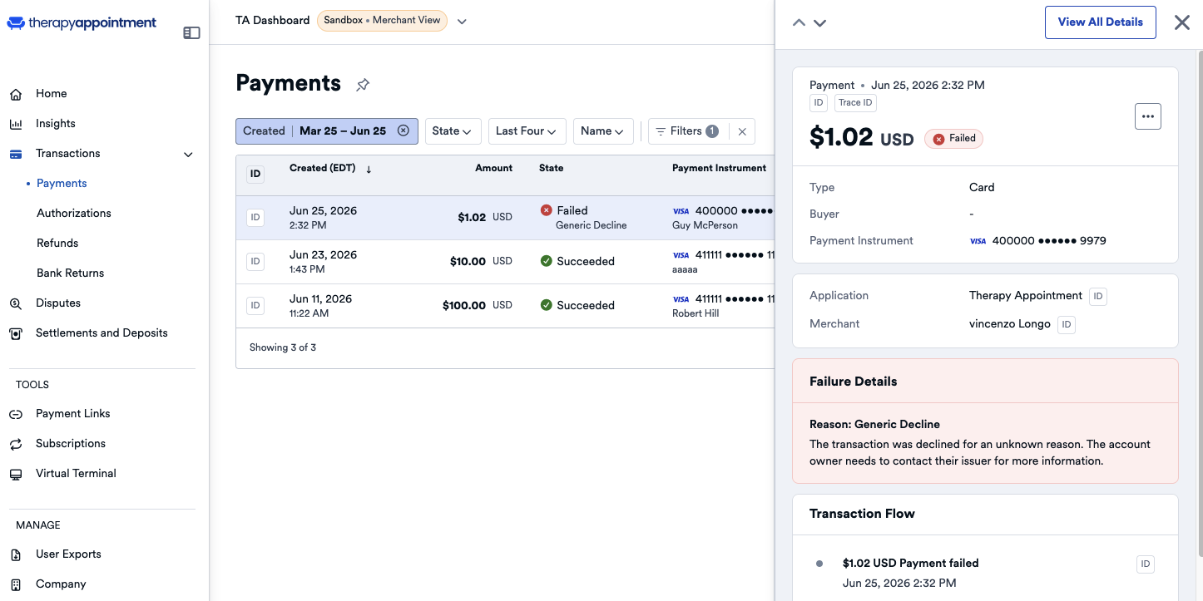Screen dimensions: 1203x601
Task: Open Bank Returns
Action: (71, 273)
